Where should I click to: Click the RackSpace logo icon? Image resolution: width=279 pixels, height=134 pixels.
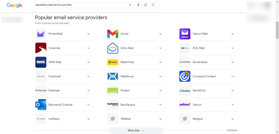coord(113,105)
